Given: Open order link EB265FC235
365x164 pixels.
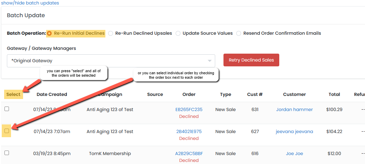Looking at the screenshot, I should pyautogui.click(x=189, y=110).
